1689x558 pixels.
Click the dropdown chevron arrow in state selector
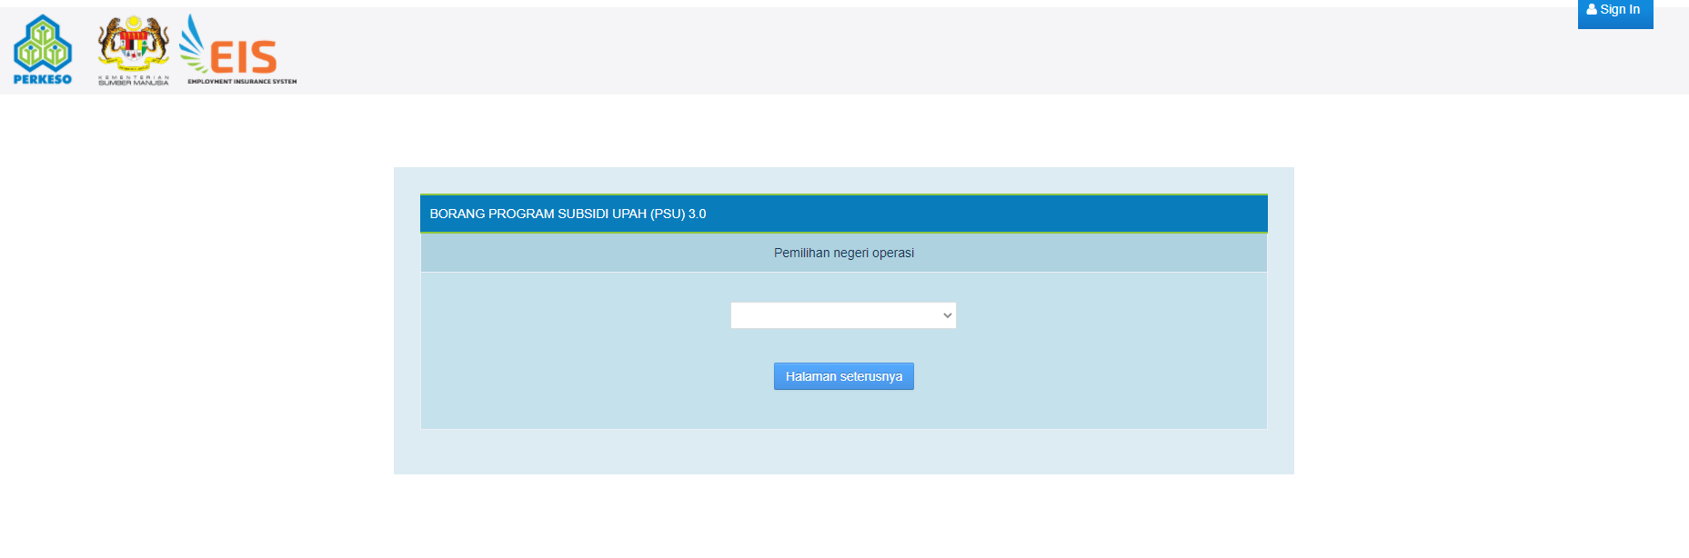pos(947,315)
